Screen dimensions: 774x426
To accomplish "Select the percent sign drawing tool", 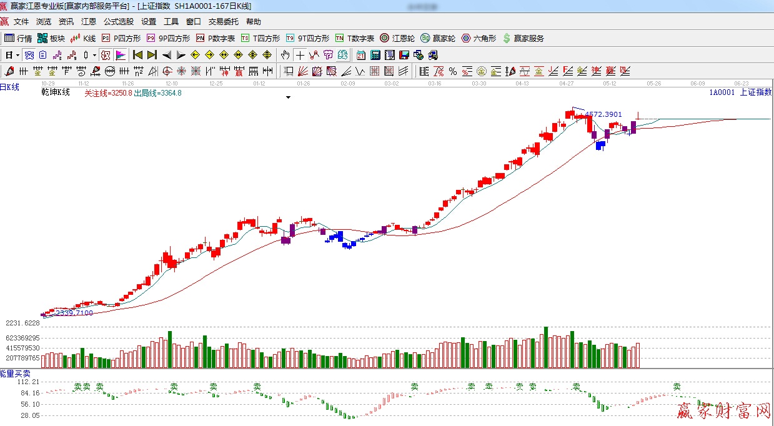I will pyautogui.click(x=452, y=71).
